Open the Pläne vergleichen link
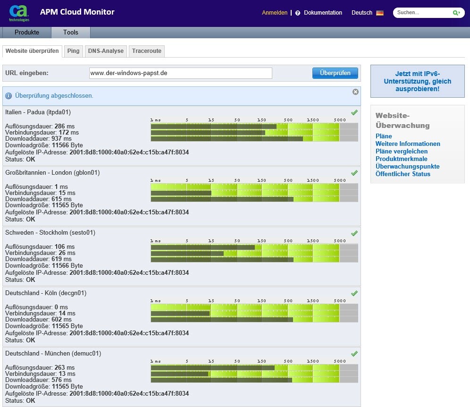The height and width of the screenshot is (407, 470). tap(401, 152)
